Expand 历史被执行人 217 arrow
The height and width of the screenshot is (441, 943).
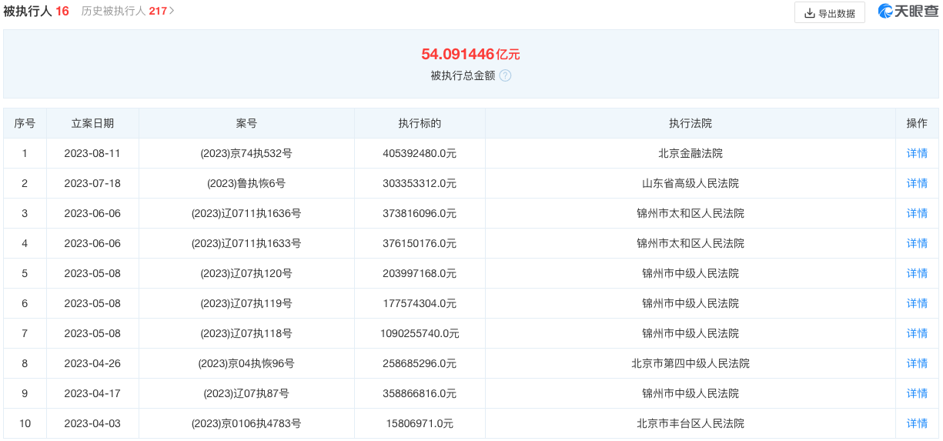tap(172, 11)
